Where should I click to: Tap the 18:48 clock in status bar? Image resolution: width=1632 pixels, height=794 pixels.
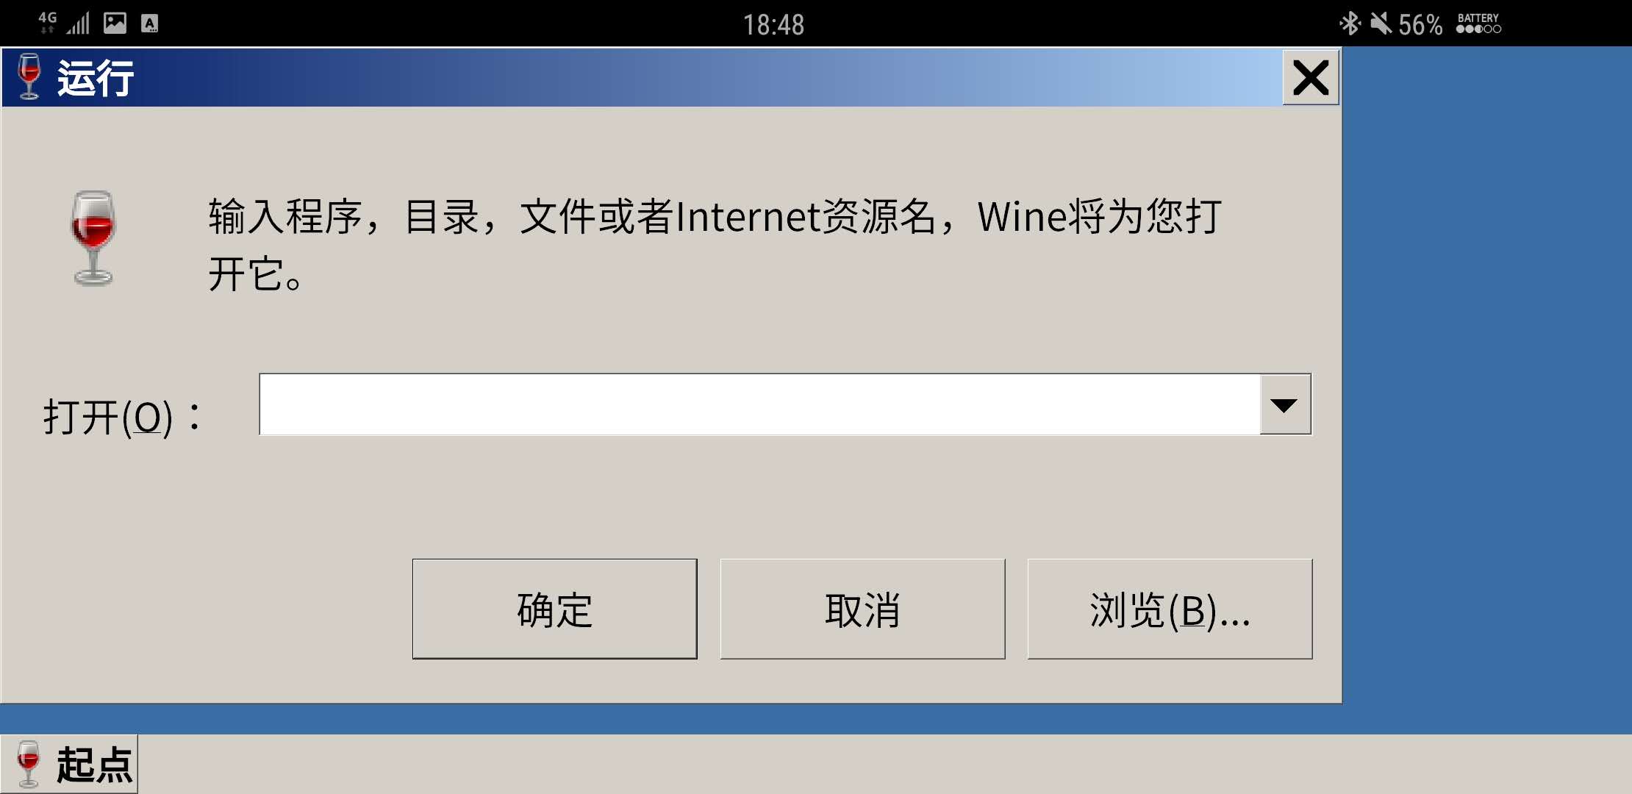773,25
